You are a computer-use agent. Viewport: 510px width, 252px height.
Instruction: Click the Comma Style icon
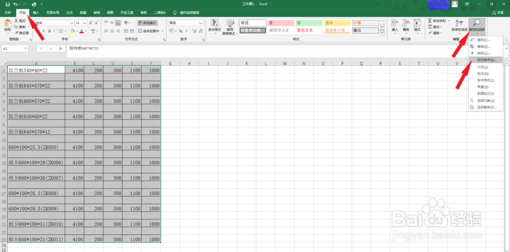click(x=186, y=31)
